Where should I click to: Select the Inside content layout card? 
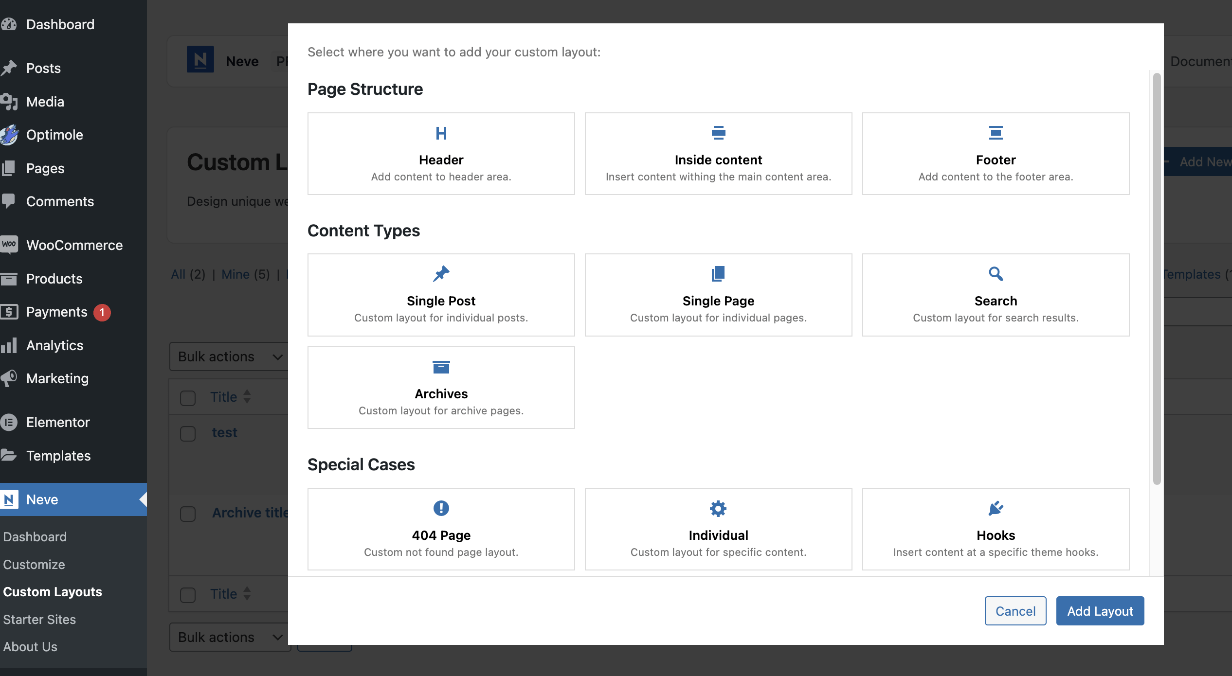tap(718, 154)
